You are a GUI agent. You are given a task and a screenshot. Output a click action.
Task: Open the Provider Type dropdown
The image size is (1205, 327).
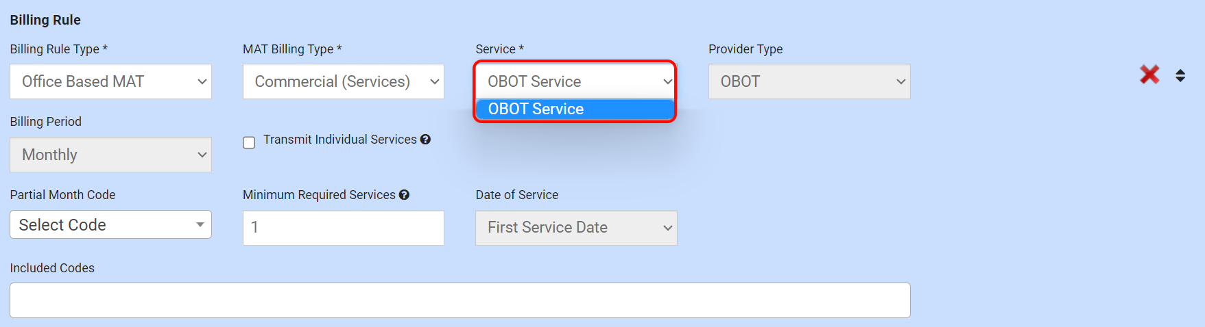(809, 81)
